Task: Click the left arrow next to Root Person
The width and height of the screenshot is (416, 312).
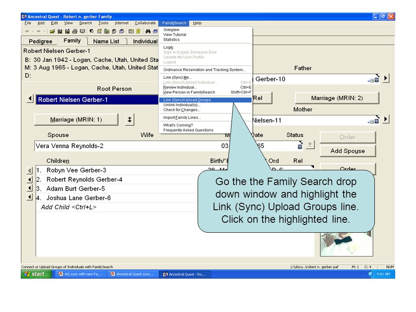Action: 30,99
